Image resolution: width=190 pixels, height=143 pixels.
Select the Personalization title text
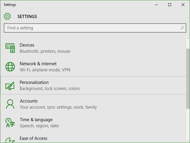[34, 82]
